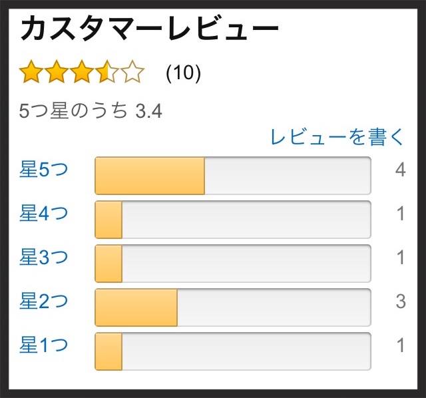This screenshot has width=426, height=398.
Task: Open the 星1つ reviews link
Action: click(x=43, y=345)
